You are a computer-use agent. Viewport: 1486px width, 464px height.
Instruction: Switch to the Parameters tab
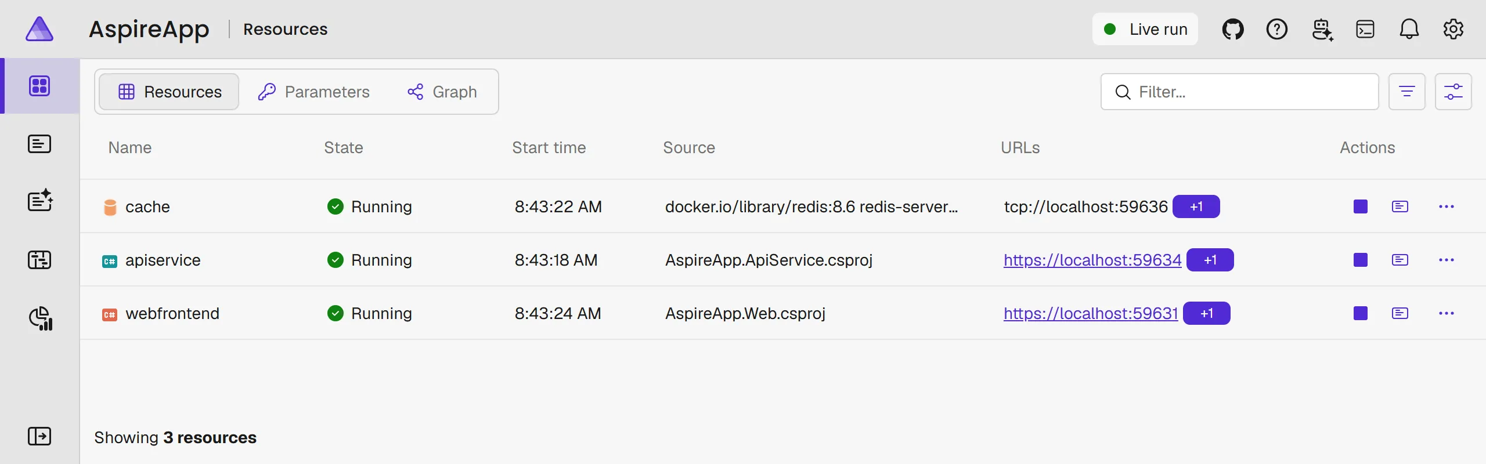click(x=313, y=92)
